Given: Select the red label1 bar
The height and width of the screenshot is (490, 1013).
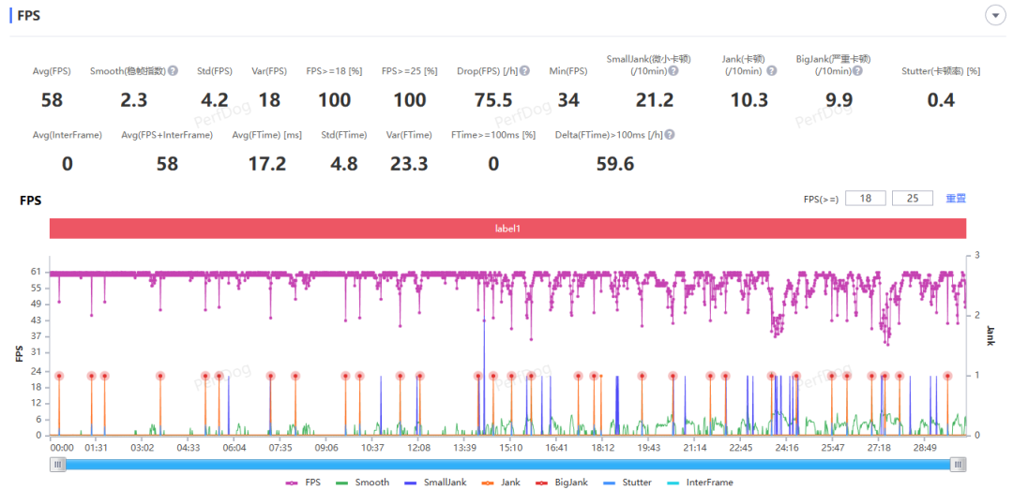Looking at the screenshot, I should pyautogui.click(x=507, y=229).
